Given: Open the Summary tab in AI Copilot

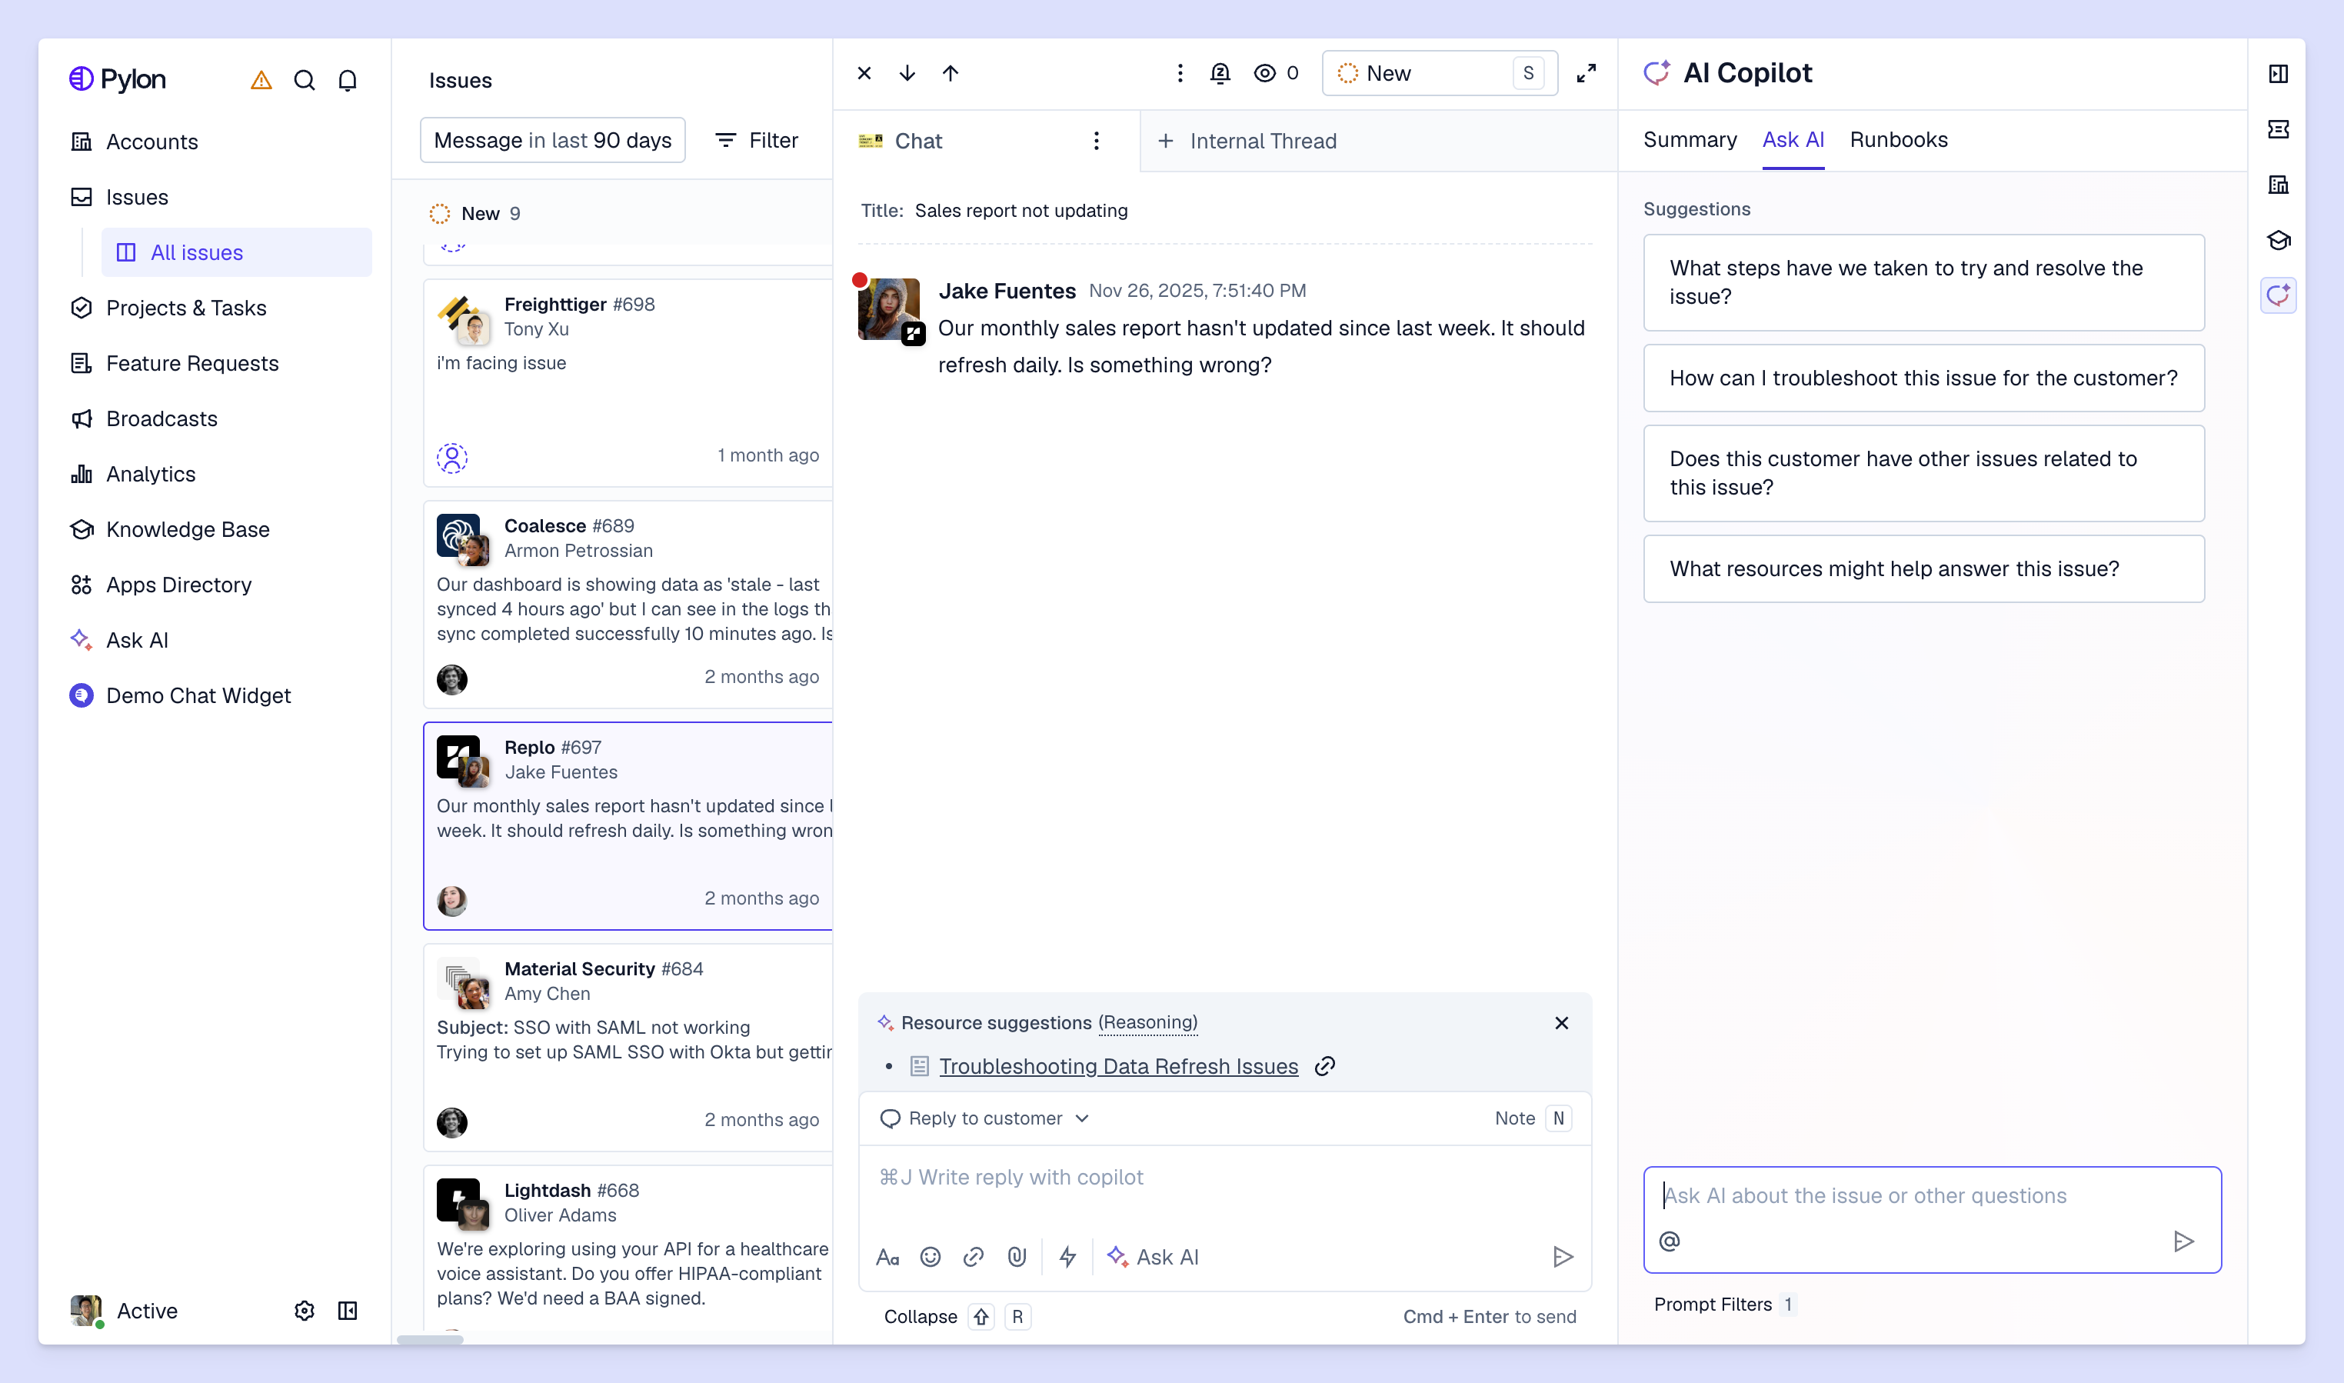Looking at the screenshot, I should (x=1689, y=140).
